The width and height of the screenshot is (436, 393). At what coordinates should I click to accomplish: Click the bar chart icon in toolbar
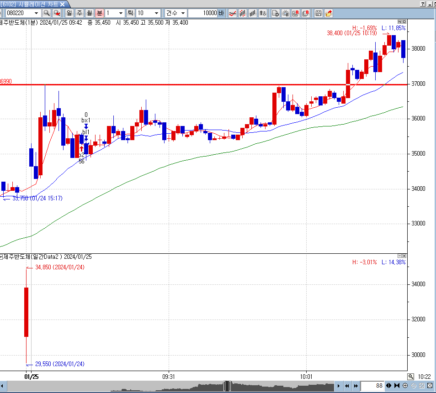(x=253, y=13)
